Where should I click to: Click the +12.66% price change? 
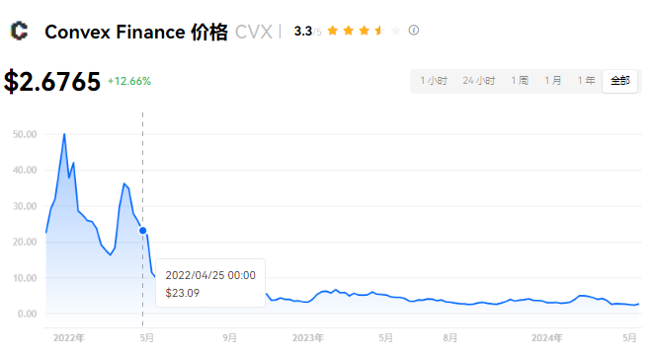click(129, 81)
